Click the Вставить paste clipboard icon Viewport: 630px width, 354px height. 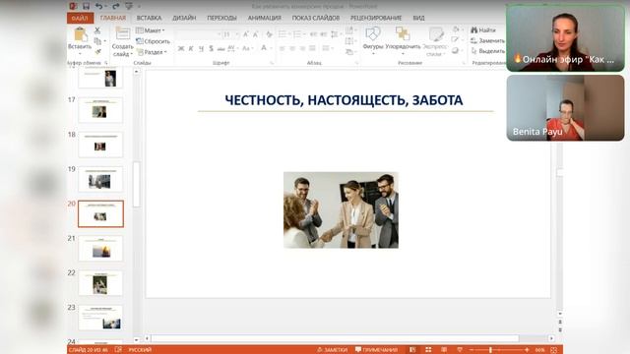80,34
